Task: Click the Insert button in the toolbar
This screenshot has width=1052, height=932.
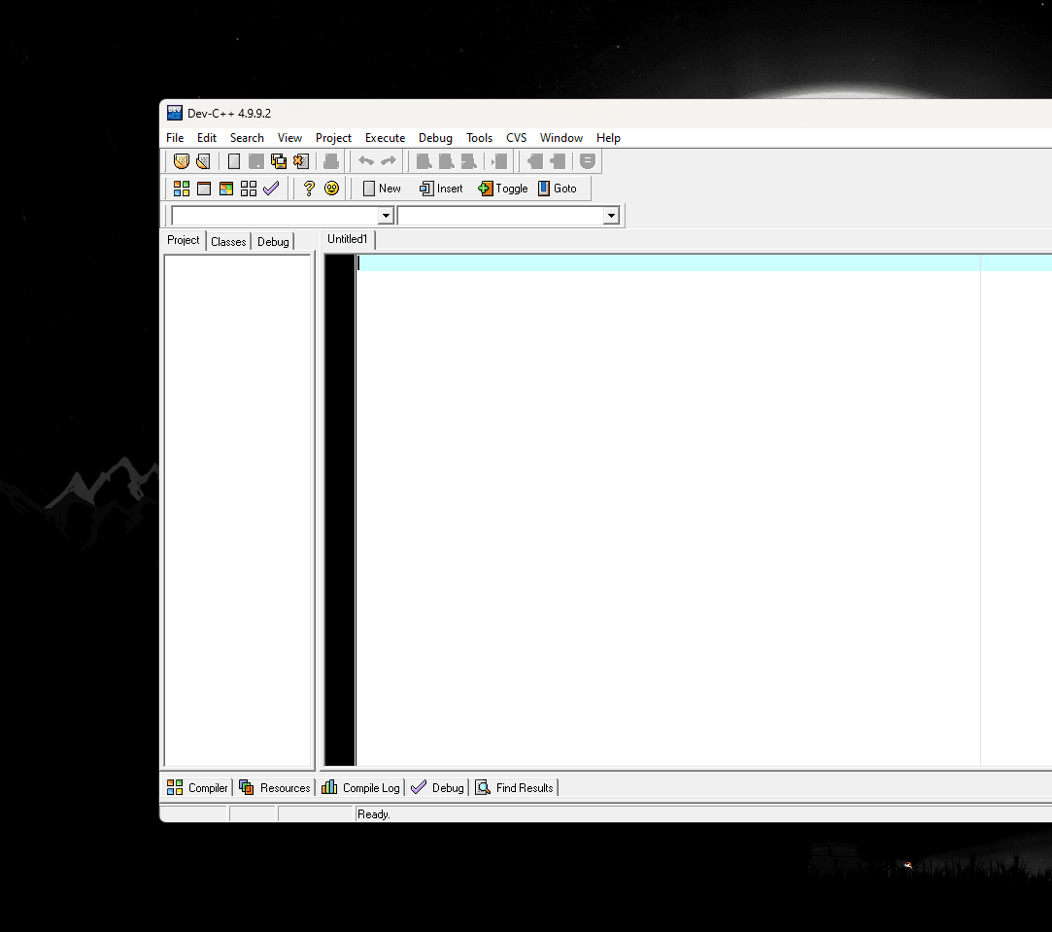Action: pos(441,189)
